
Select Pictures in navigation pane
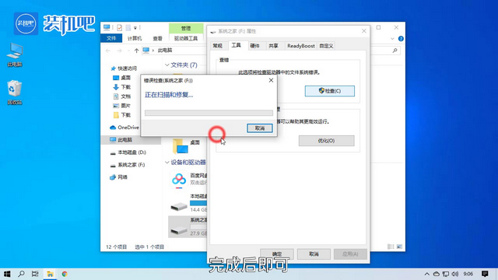(x=122, y=106)
